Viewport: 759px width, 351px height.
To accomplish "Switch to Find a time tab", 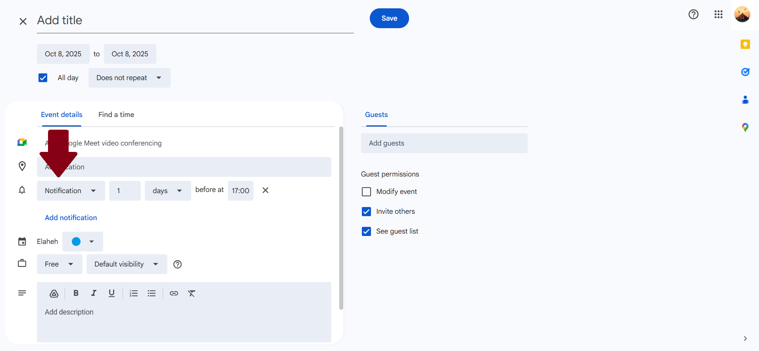I will (x=116, y=115).
